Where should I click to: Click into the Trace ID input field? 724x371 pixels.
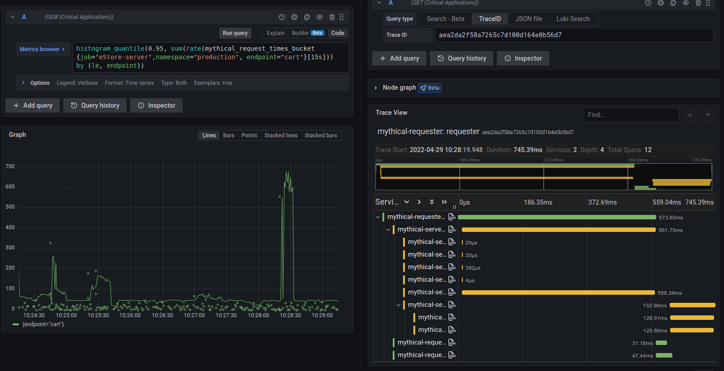point(574,35)
